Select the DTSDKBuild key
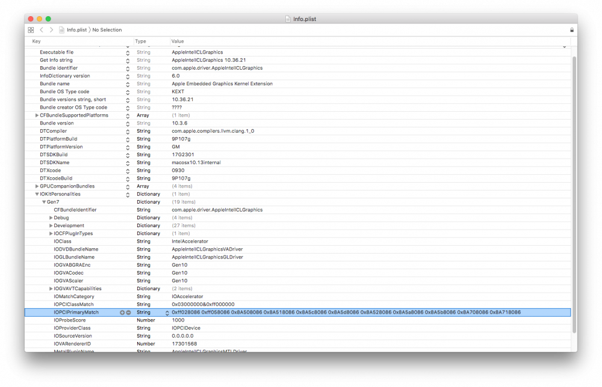Viewport: 602px width, 387px height. tap(54, 155)
